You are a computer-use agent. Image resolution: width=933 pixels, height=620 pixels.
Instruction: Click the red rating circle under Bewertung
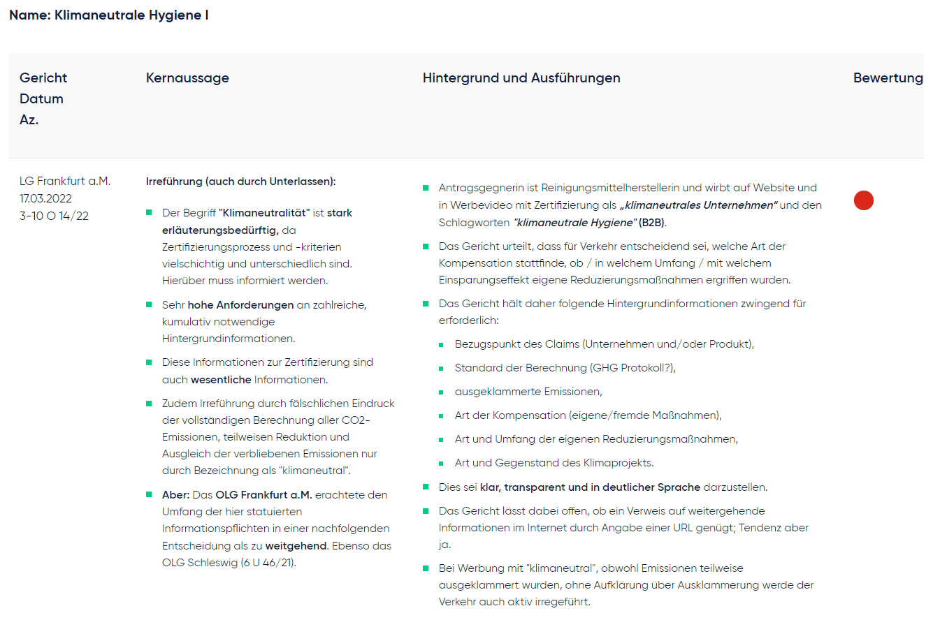click(x=863, y=200)
